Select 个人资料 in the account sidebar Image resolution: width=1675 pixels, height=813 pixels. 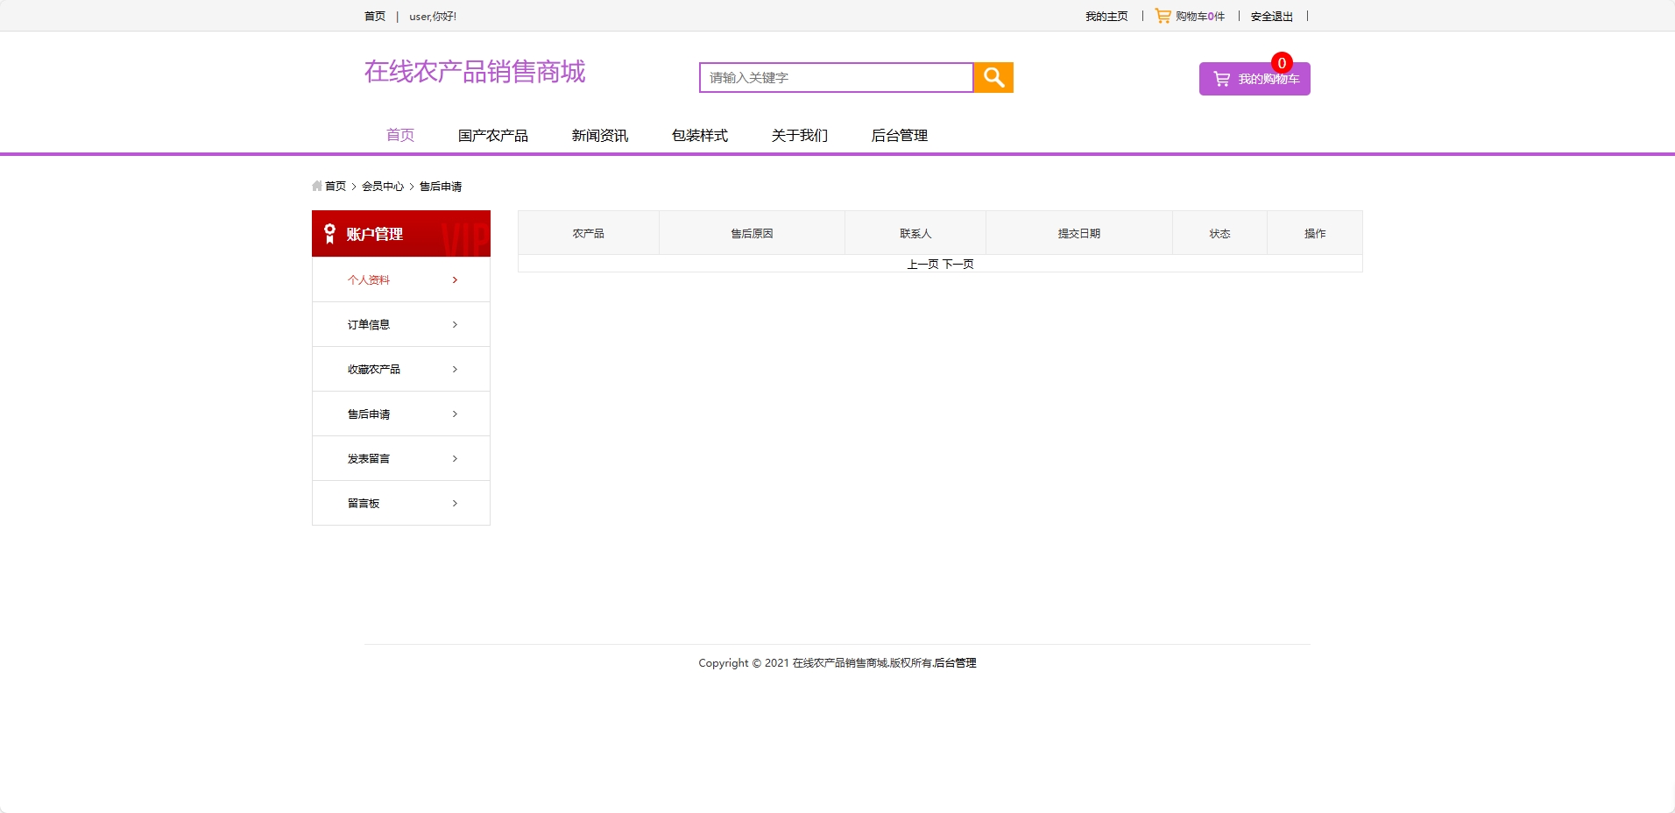[368, 279]
